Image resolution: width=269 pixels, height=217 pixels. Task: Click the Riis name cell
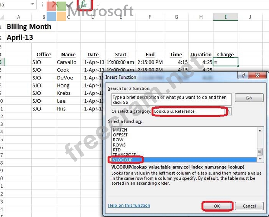pyautogui.click(x=68, y=108)
